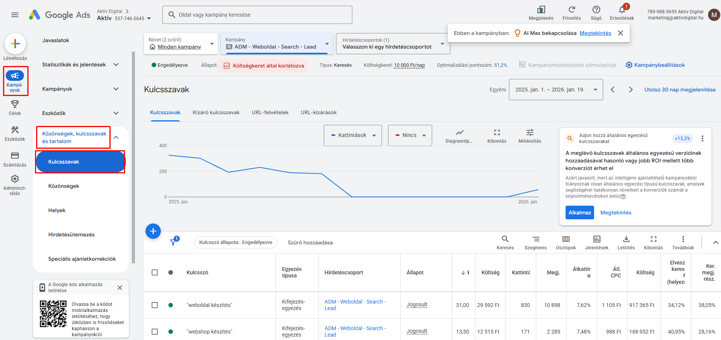721x340 pixels.
Task: Open the Súgó help icon
Action: [x=596, y=10]
